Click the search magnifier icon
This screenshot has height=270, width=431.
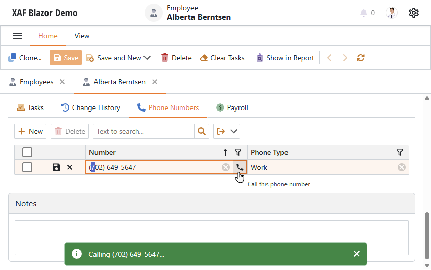coord(202,131)
